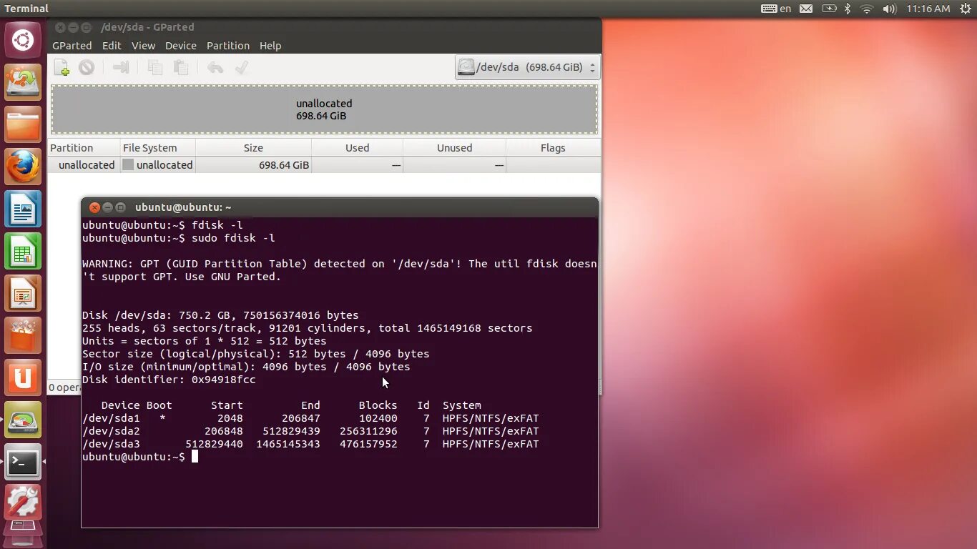Minimize the ubuntu@ubuntu terminal window

pyautogui.click(x=107, y=207)
